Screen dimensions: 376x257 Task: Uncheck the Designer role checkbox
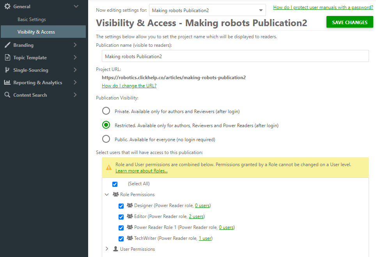tap(121, 206)
